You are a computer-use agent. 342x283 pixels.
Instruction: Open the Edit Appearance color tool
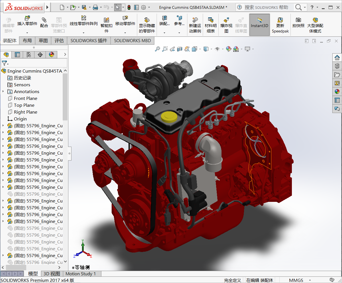(229, 49)
